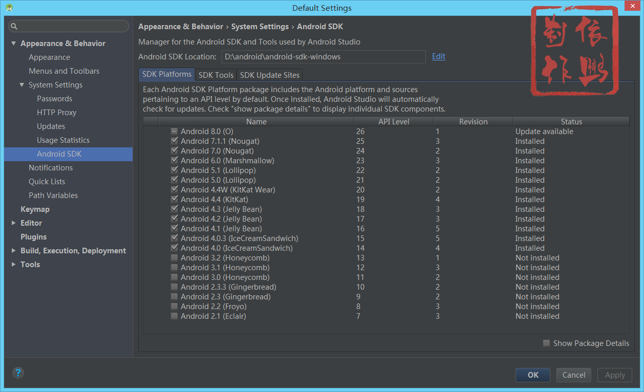Uncheck Android 4.0 (IceCreamSandwich) checkbox
644x392 pixels.
click(175, 248)
